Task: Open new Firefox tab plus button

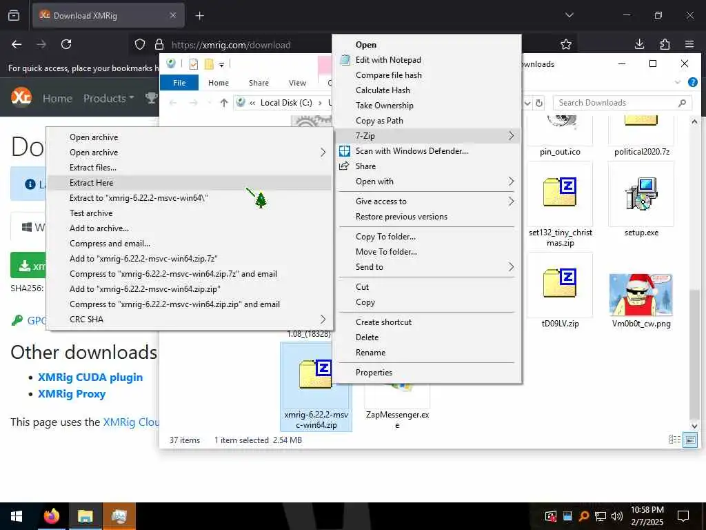Action: pos(199,16)
